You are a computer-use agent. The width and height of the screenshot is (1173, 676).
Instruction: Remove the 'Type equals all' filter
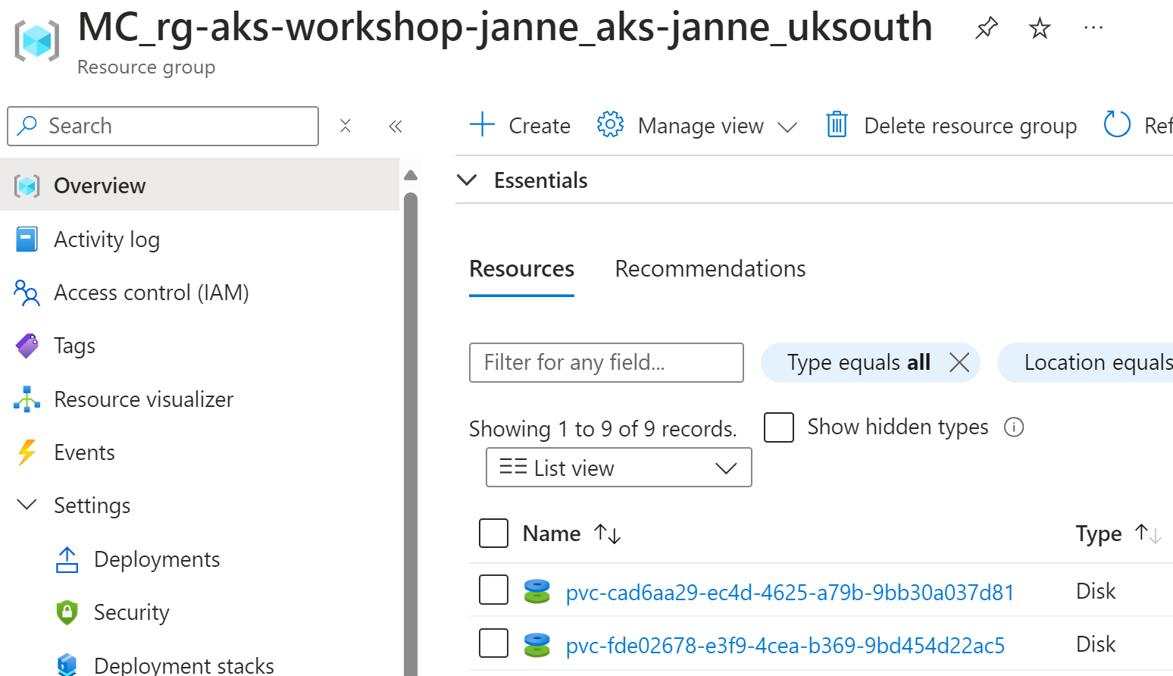959,362
